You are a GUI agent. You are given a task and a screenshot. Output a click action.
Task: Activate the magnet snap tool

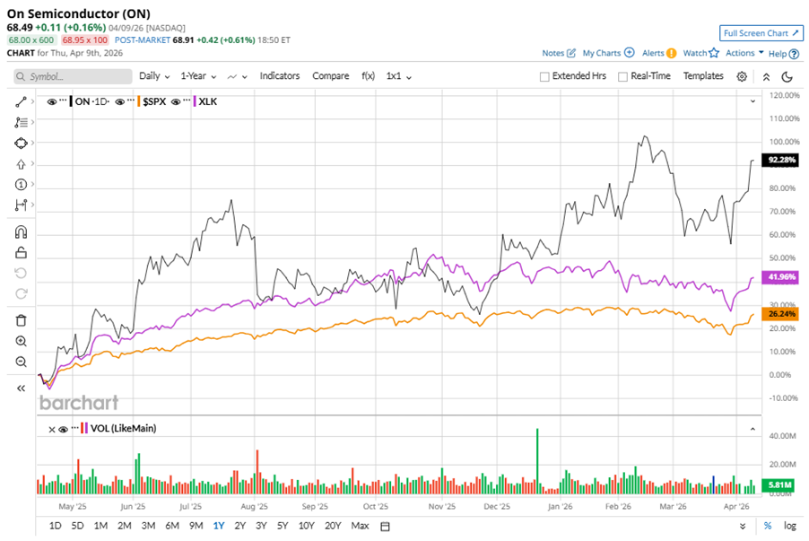click(22, 232)
